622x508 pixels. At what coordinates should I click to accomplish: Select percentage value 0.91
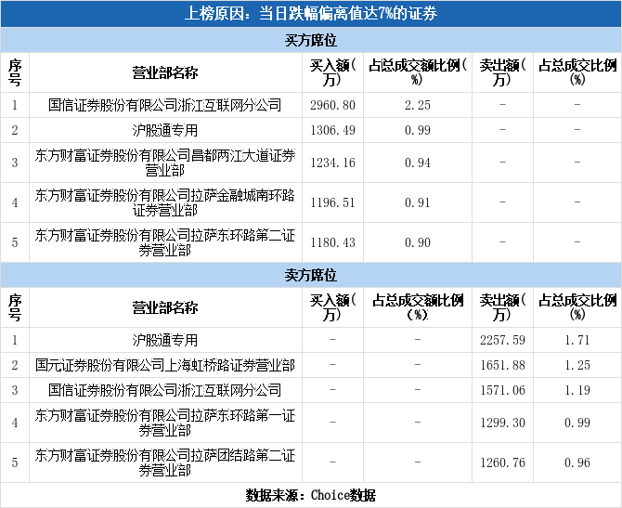[418, 202]
